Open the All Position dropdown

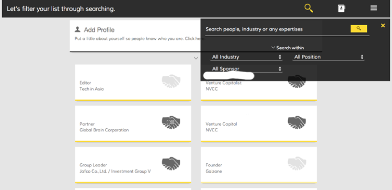tap(328, 57)
